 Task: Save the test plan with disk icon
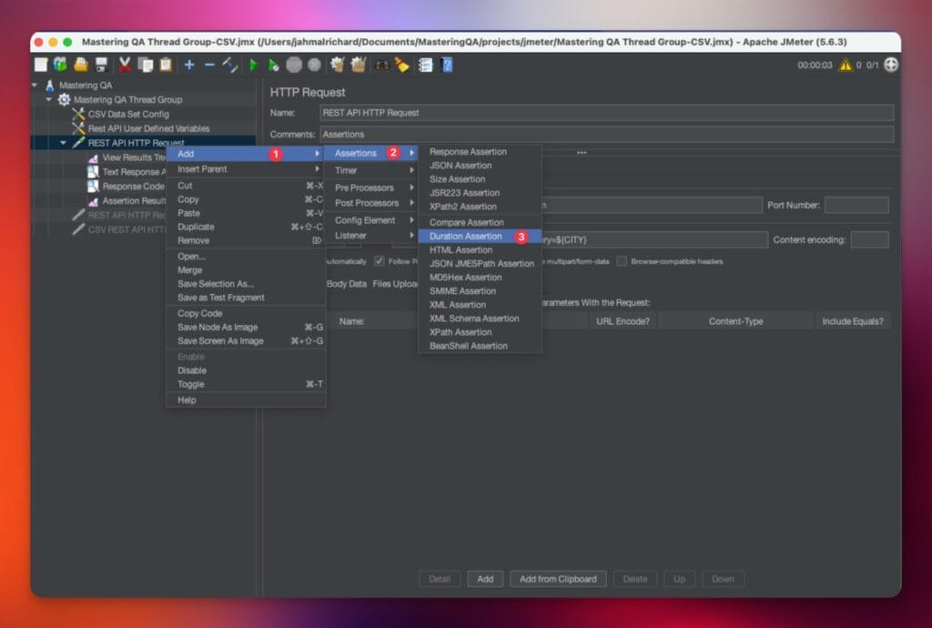pos(102,65)
